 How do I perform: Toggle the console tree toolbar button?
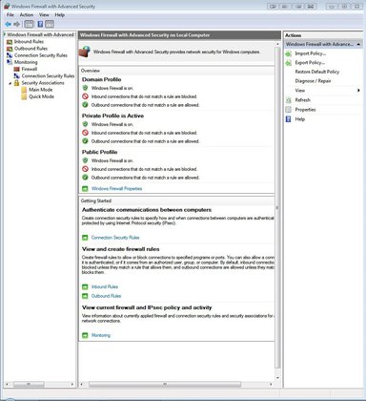coord(29,24)
